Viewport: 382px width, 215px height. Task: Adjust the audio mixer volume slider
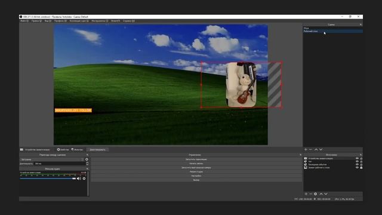(x=48, y=179)
